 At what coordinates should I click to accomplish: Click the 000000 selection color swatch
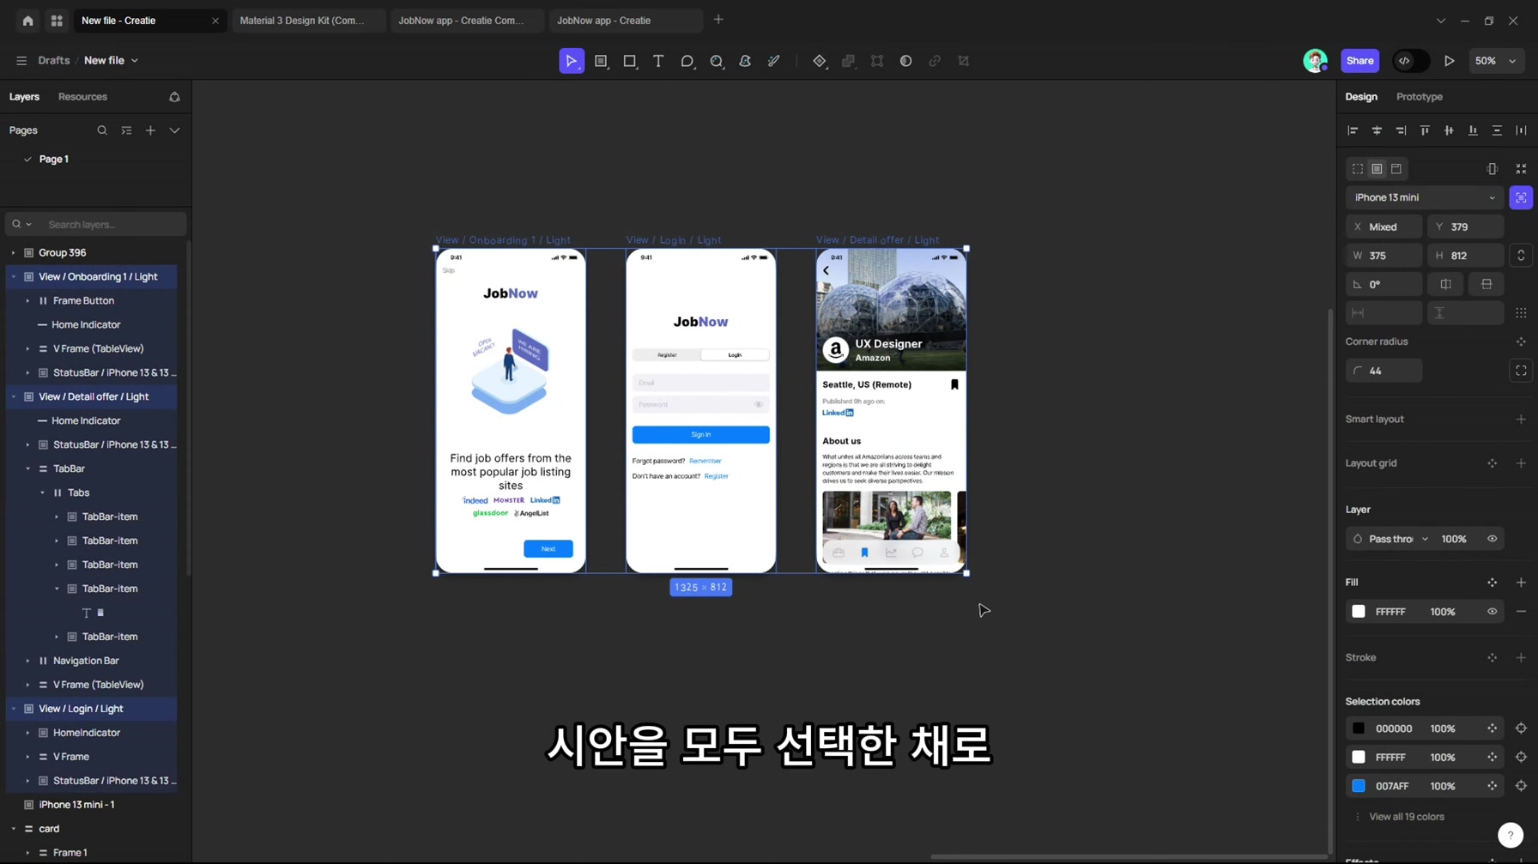[1359, 728]
